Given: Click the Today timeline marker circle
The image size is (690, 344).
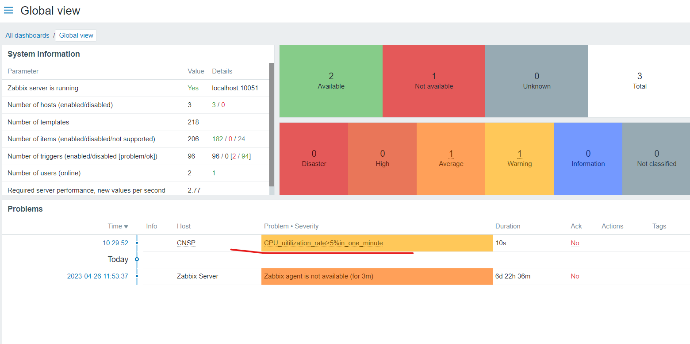Looking at the screenshot, I should 137,259.
